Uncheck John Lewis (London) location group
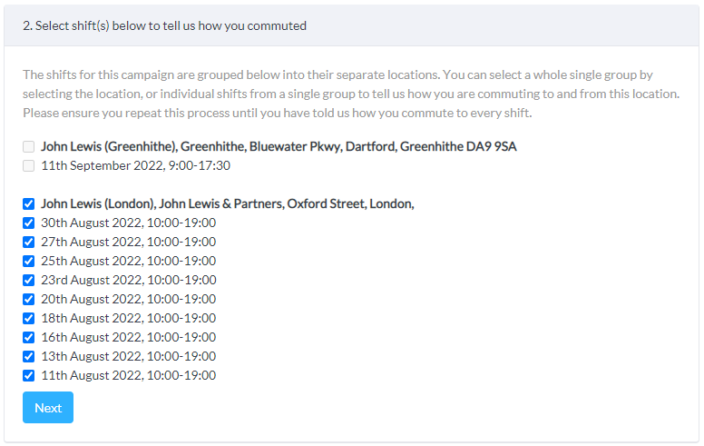The height and width of the screenshot is (446, 704). (29, 203)
